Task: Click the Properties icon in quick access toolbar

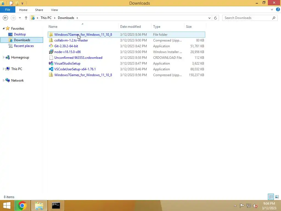Action: (x=11, y=3)
